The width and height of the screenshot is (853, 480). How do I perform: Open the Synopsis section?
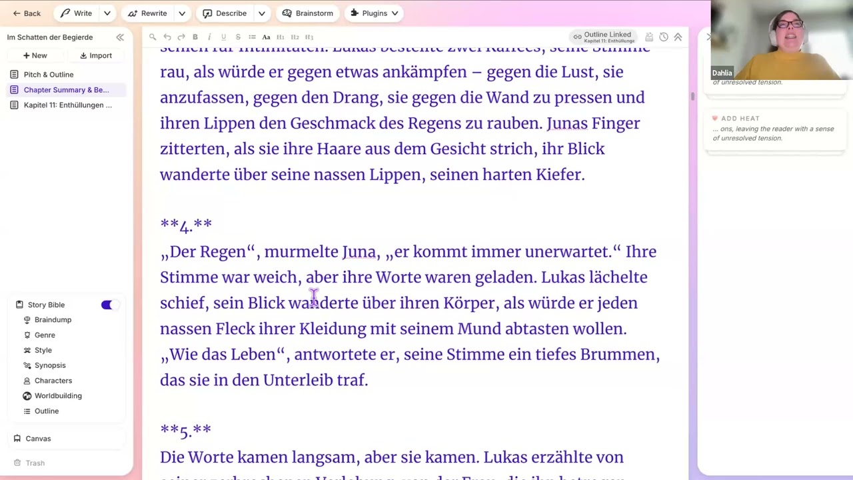pos(50,365)
